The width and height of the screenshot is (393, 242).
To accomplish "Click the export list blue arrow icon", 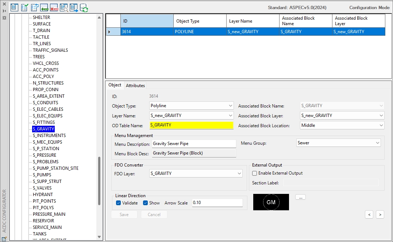I will click(74, 8).
